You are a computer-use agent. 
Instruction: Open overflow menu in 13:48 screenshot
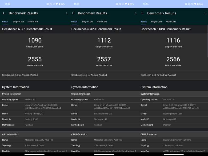135,13
